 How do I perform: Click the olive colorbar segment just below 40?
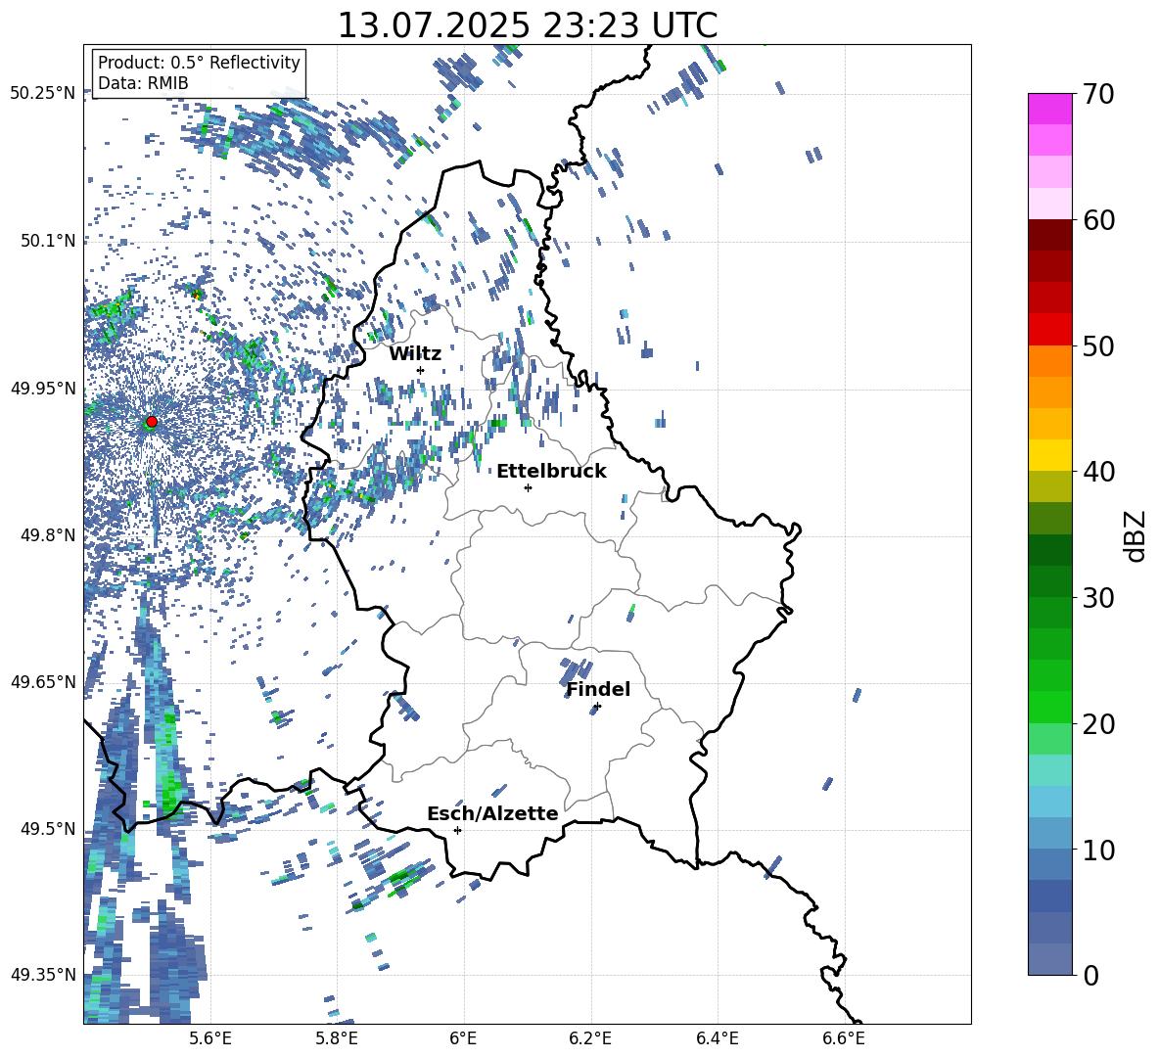1049,486
